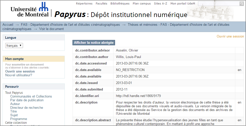Click the NO_RESTRICTION value cell

pyautogui.click(x=174, y=70)
